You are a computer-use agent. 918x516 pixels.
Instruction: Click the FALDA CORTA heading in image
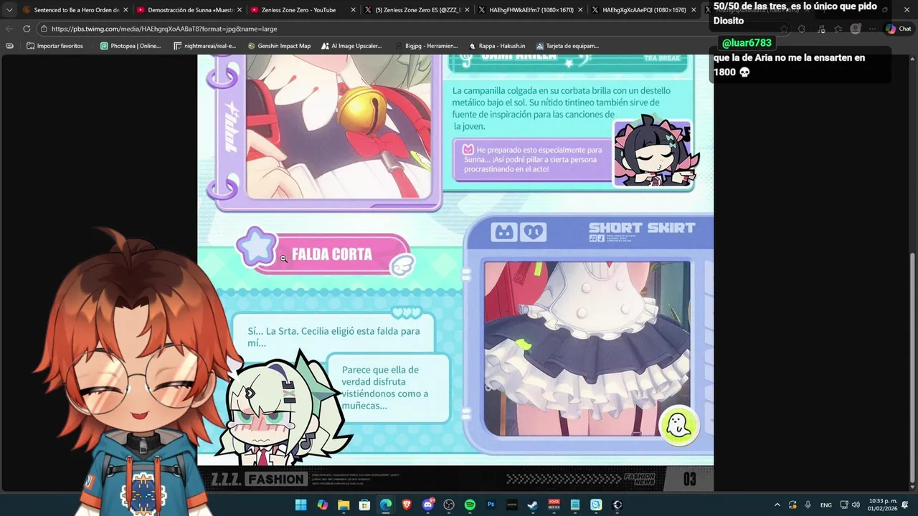point(331,254)
